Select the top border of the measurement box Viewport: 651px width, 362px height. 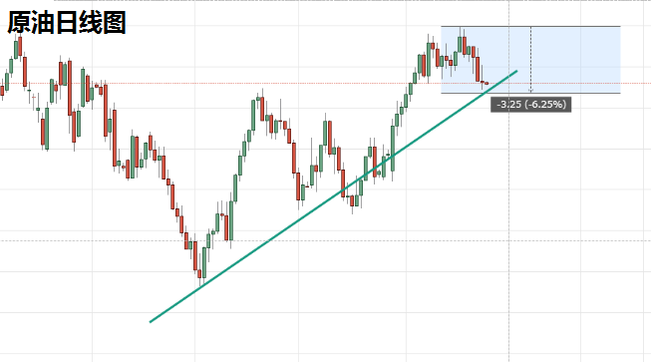click(x=530, y=27)
